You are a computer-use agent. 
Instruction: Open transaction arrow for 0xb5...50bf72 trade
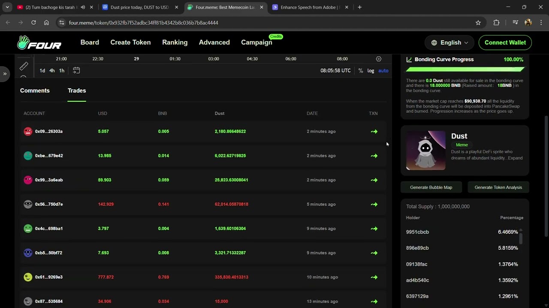(x=374, y=253)
